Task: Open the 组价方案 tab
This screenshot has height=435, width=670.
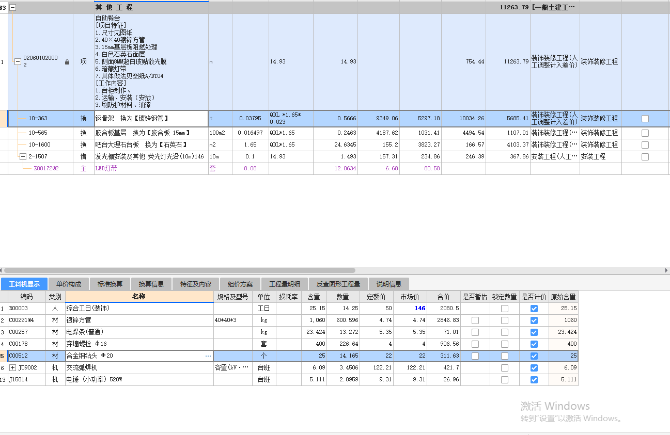Action: pyautogui.click(x=240, y=284)
